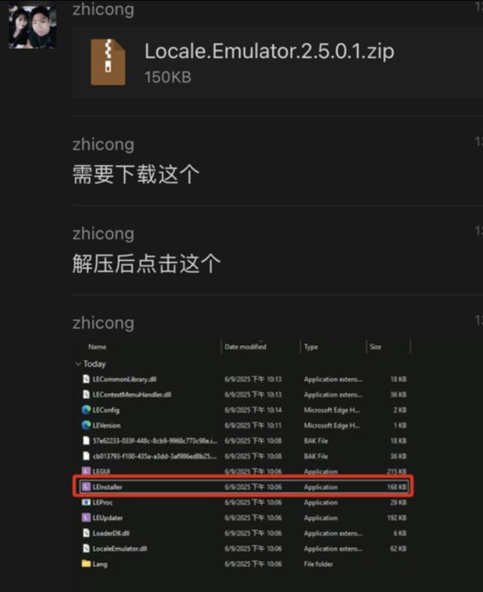This screenshot has width=483, height=592.
Task: Click the 192 KB size of LEUpdater
Action: (397, 518)
